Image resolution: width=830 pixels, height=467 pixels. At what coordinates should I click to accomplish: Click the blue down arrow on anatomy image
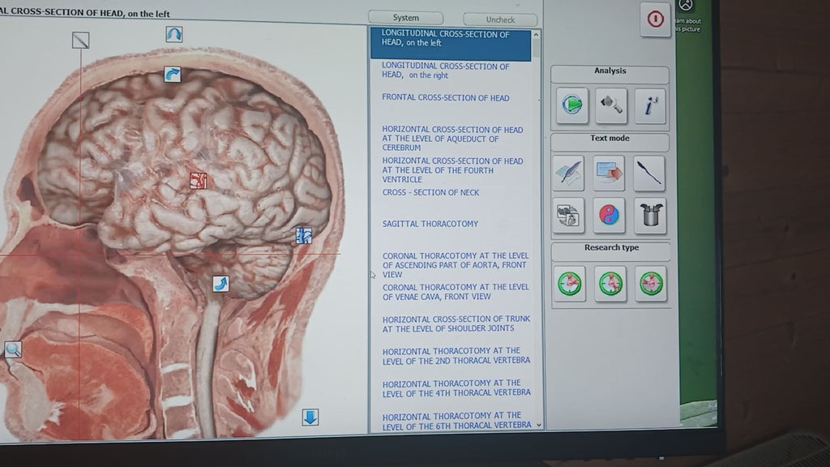pyautogui.click(x=310, y=418)
